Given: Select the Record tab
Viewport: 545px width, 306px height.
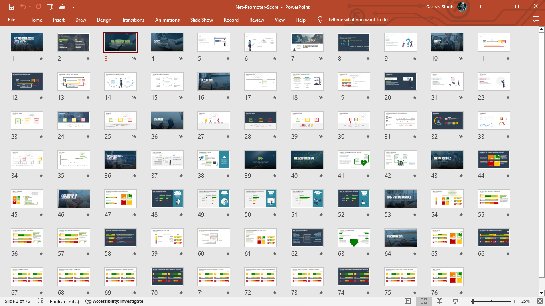Looking at the screenshot, I should (231, 20).
